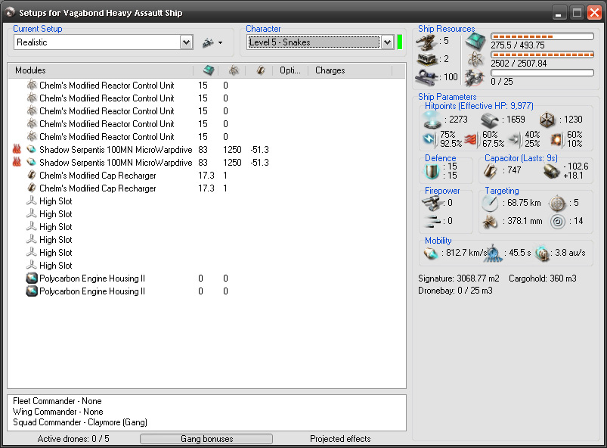Sort by the CPU column header icon
Viewport: 607px width, 448px height.
coord(209,70)
